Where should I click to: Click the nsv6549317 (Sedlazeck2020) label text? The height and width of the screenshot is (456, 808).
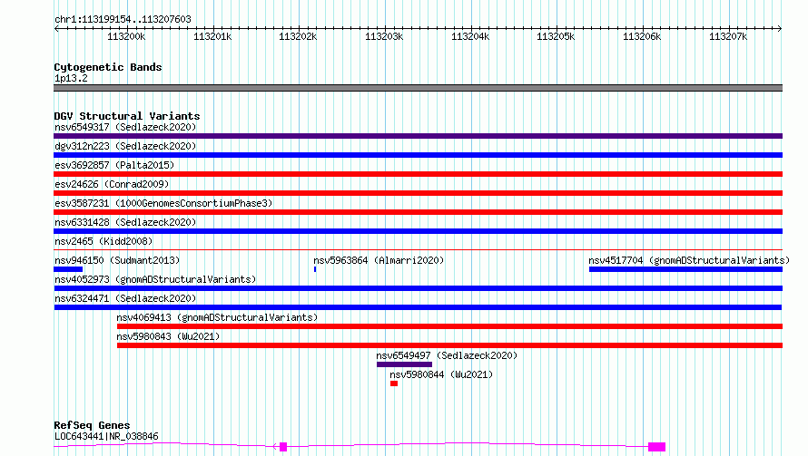click(x=125, y=127)
